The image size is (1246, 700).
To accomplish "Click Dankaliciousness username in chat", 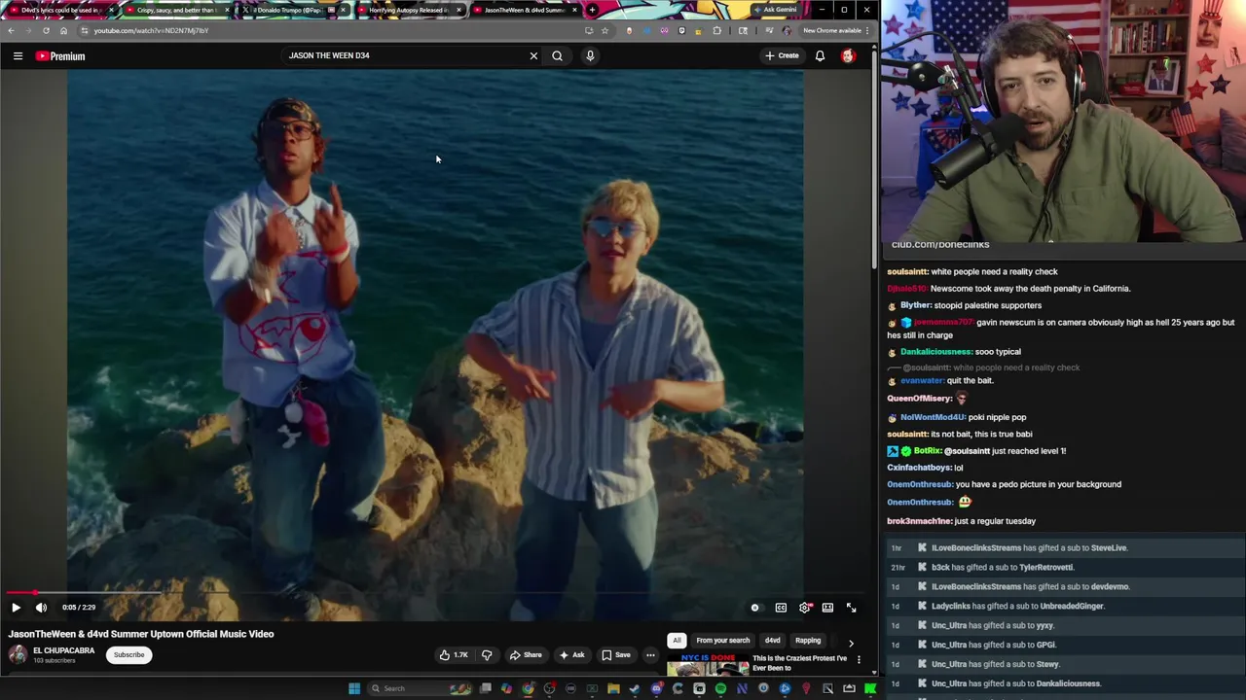I will coord(936,352).
